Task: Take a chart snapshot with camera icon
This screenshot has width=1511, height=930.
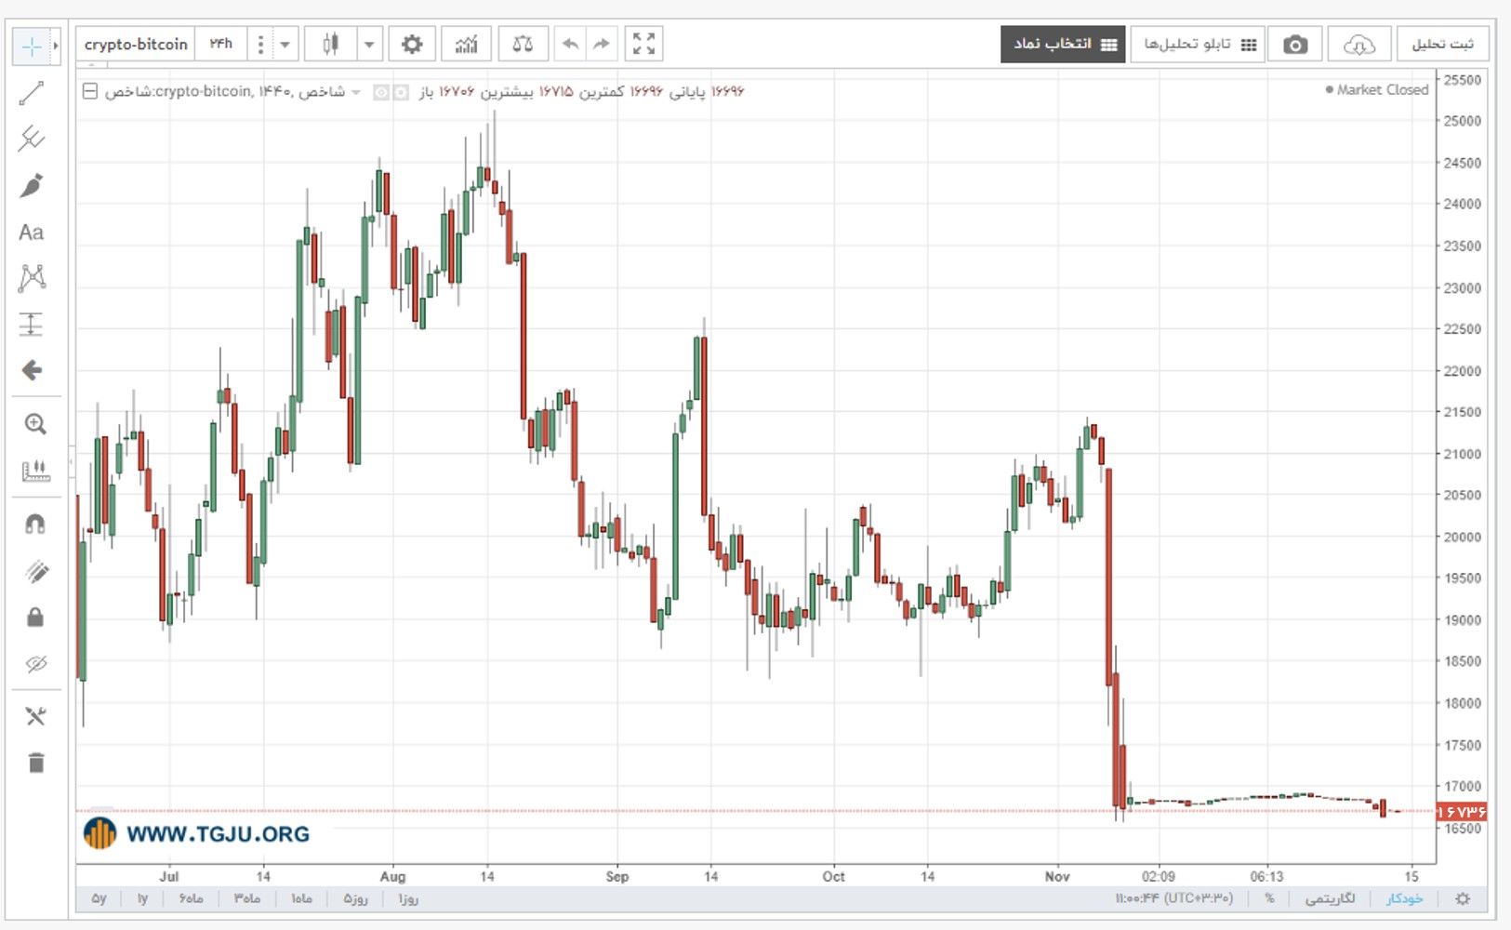Action: tap(1295, 44)
